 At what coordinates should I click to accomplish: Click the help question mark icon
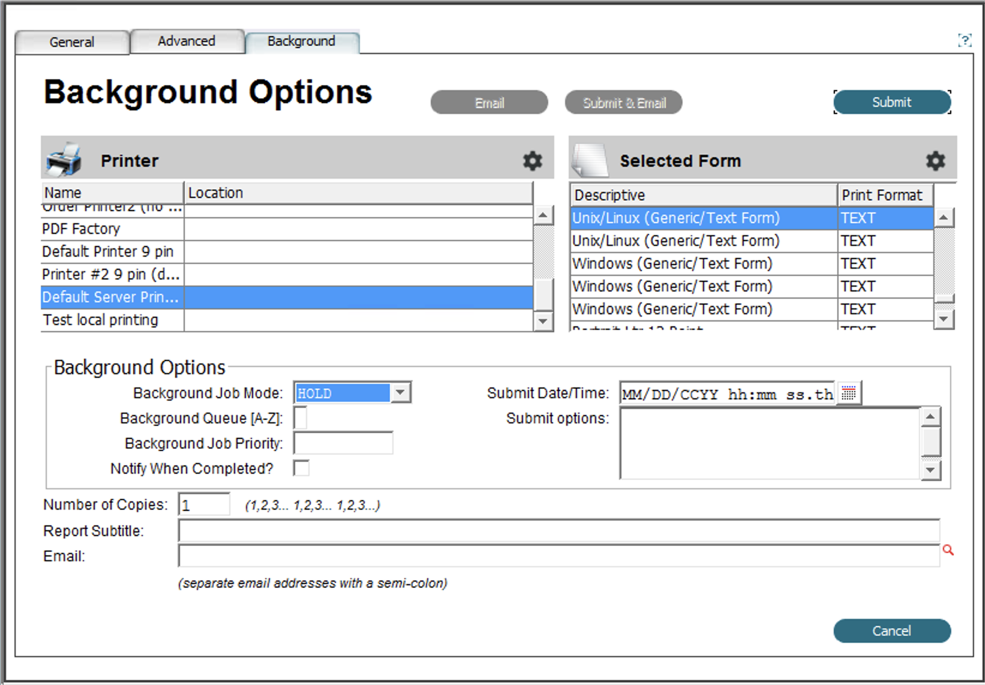tap(964, 41)
